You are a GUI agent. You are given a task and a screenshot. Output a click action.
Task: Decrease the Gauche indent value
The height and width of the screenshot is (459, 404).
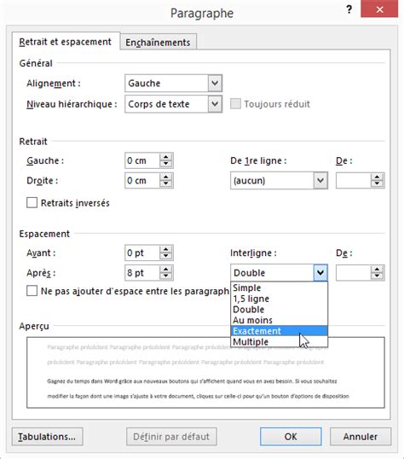(x=166, y=164)
